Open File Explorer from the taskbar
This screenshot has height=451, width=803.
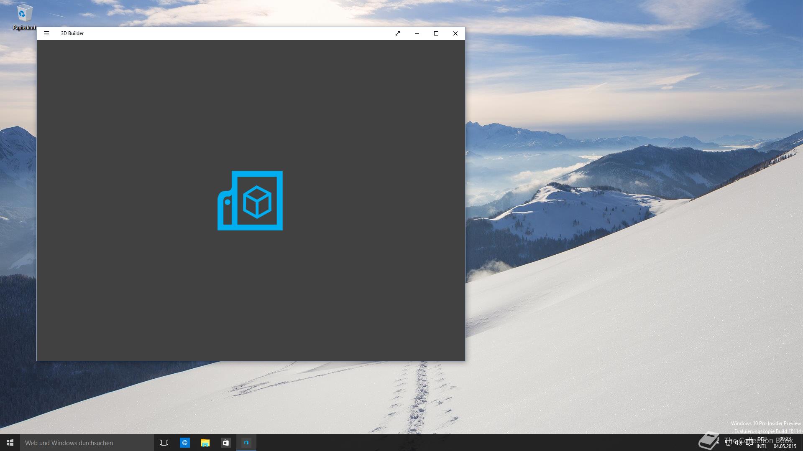(x=205, y=443)
